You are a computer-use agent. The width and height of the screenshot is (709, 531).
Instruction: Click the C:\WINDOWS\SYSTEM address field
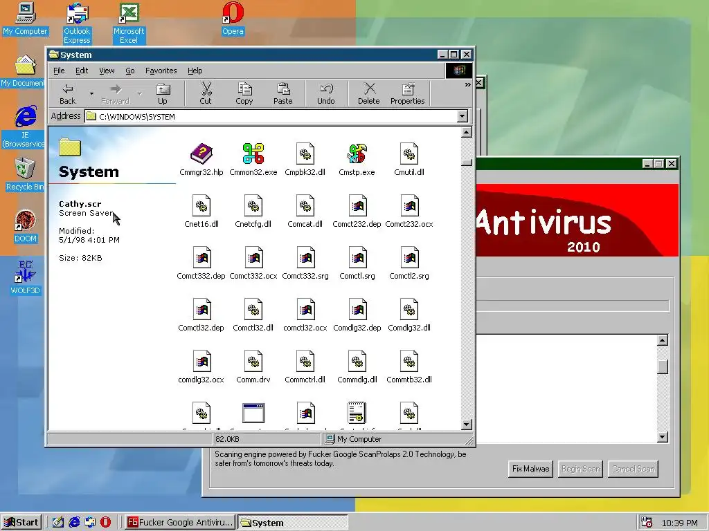click(271, 116)
